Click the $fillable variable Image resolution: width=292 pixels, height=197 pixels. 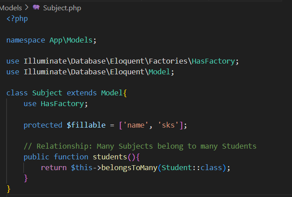pos(85,125)
